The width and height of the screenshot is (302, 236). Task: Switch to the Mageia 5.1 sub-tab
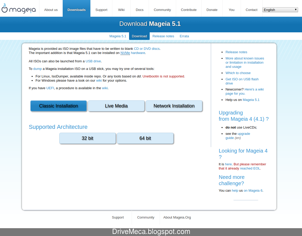[x=118, y=36]
